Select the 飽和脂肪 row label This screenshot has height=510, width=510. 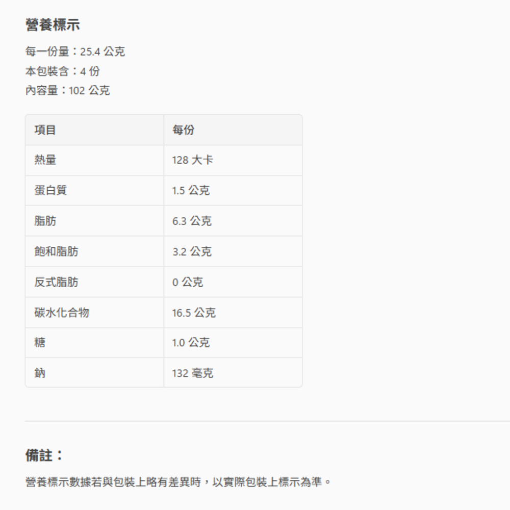(x=56, y=251)
